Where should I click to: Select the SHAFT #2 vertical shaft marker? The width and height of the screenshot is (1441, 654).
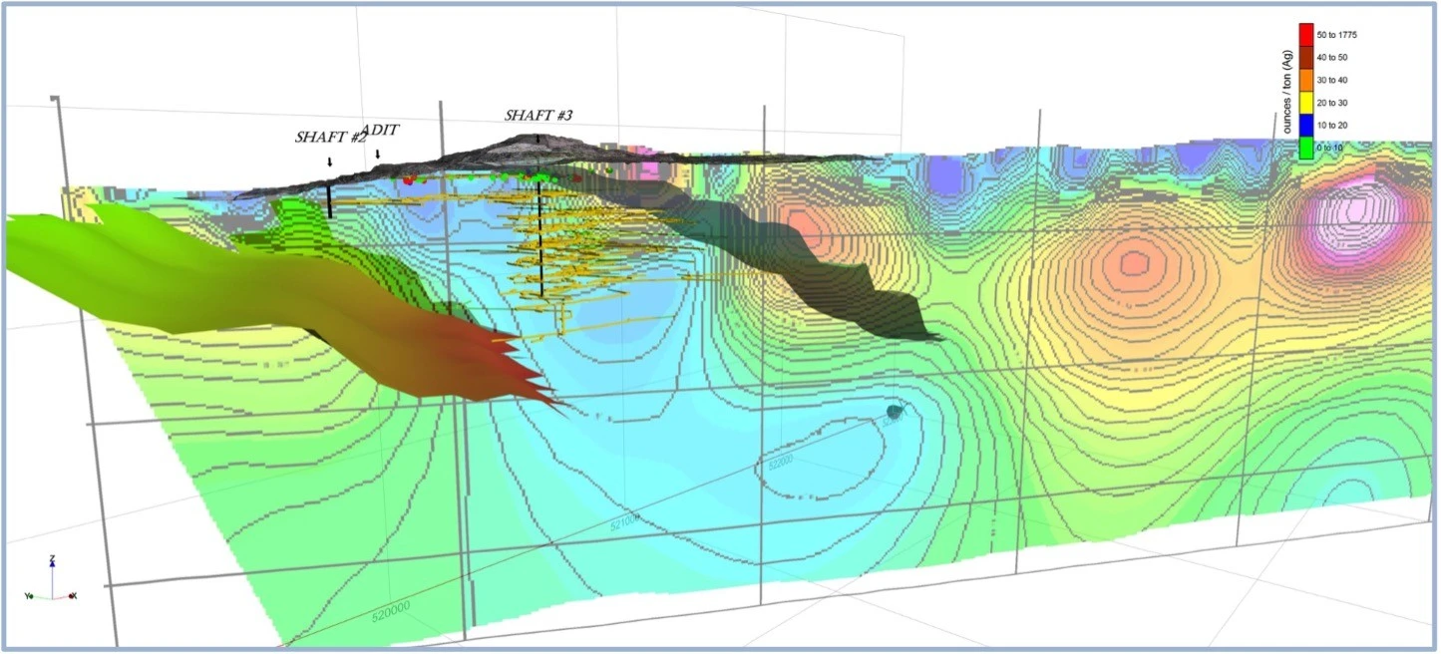pyautogui.click(x=329, y=197)
